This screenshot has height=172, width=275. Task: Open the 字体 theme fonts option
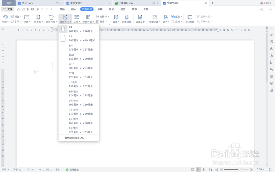click(16, 21)
